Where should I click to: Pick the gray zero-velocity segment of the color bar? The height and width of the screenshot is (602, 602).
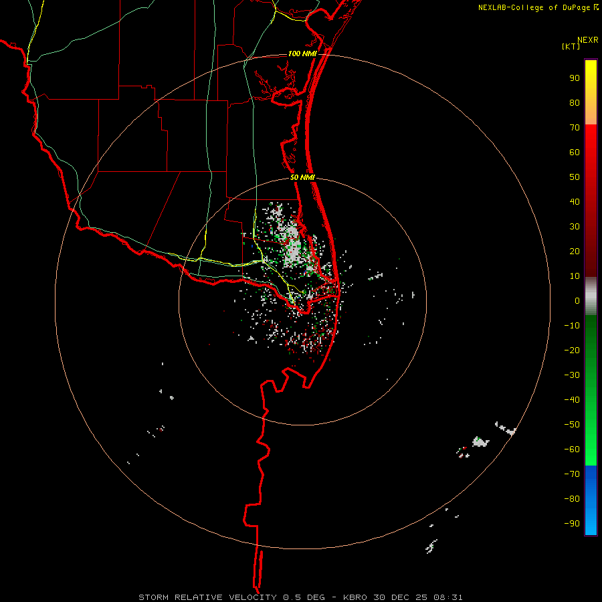[x=591, y=296]
